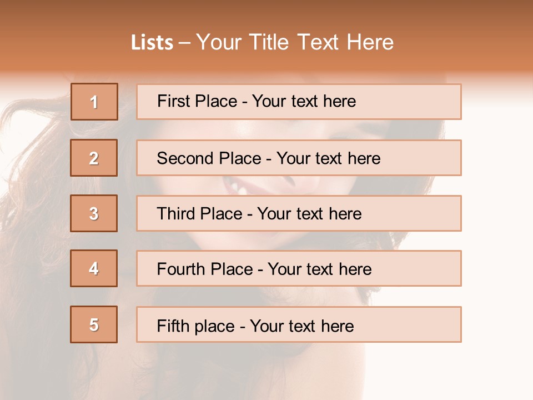Select the number 2 square
Image resolution: width=533 pixels, height=400 pixels.
pos(94,158)
